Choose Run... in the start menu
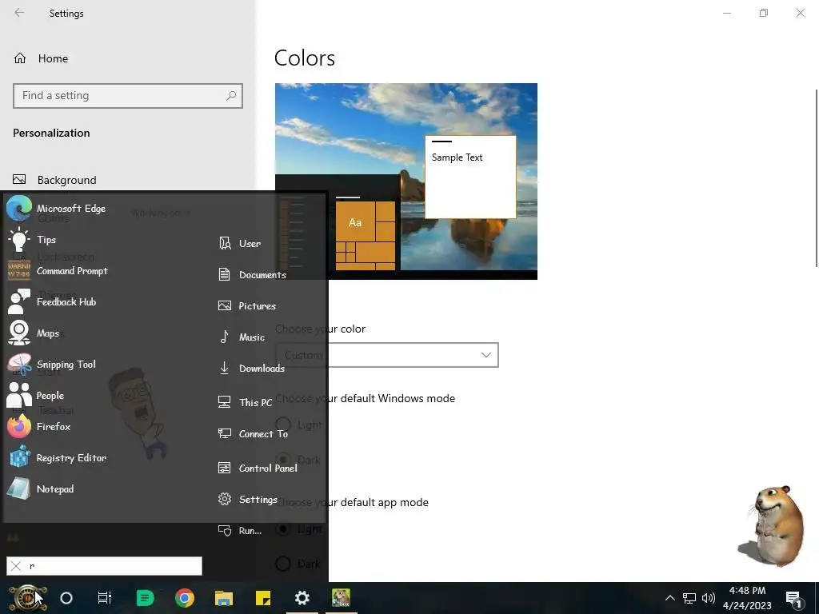Viewport: 819px width, 614px height. pyautogui.click(x=240, y=531)
